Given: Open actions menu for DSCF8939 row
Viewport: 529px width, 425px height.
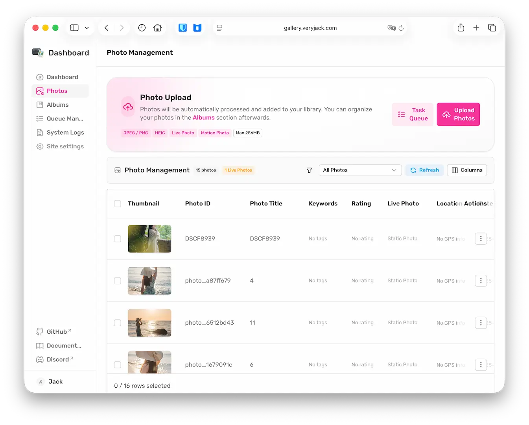Looking at the screenshot, I should coord(481,239).
